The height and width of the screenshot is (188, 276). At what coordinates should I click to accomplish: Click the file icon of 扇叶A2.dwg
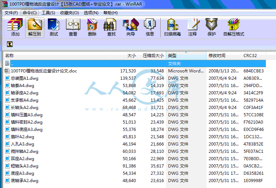(7, 136)
